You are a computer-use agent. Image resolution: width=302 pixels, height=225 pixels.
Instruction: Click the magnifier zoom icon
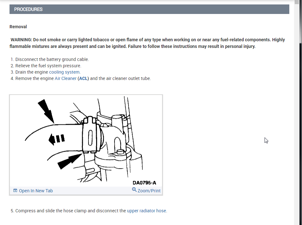(x=134, y=190)
